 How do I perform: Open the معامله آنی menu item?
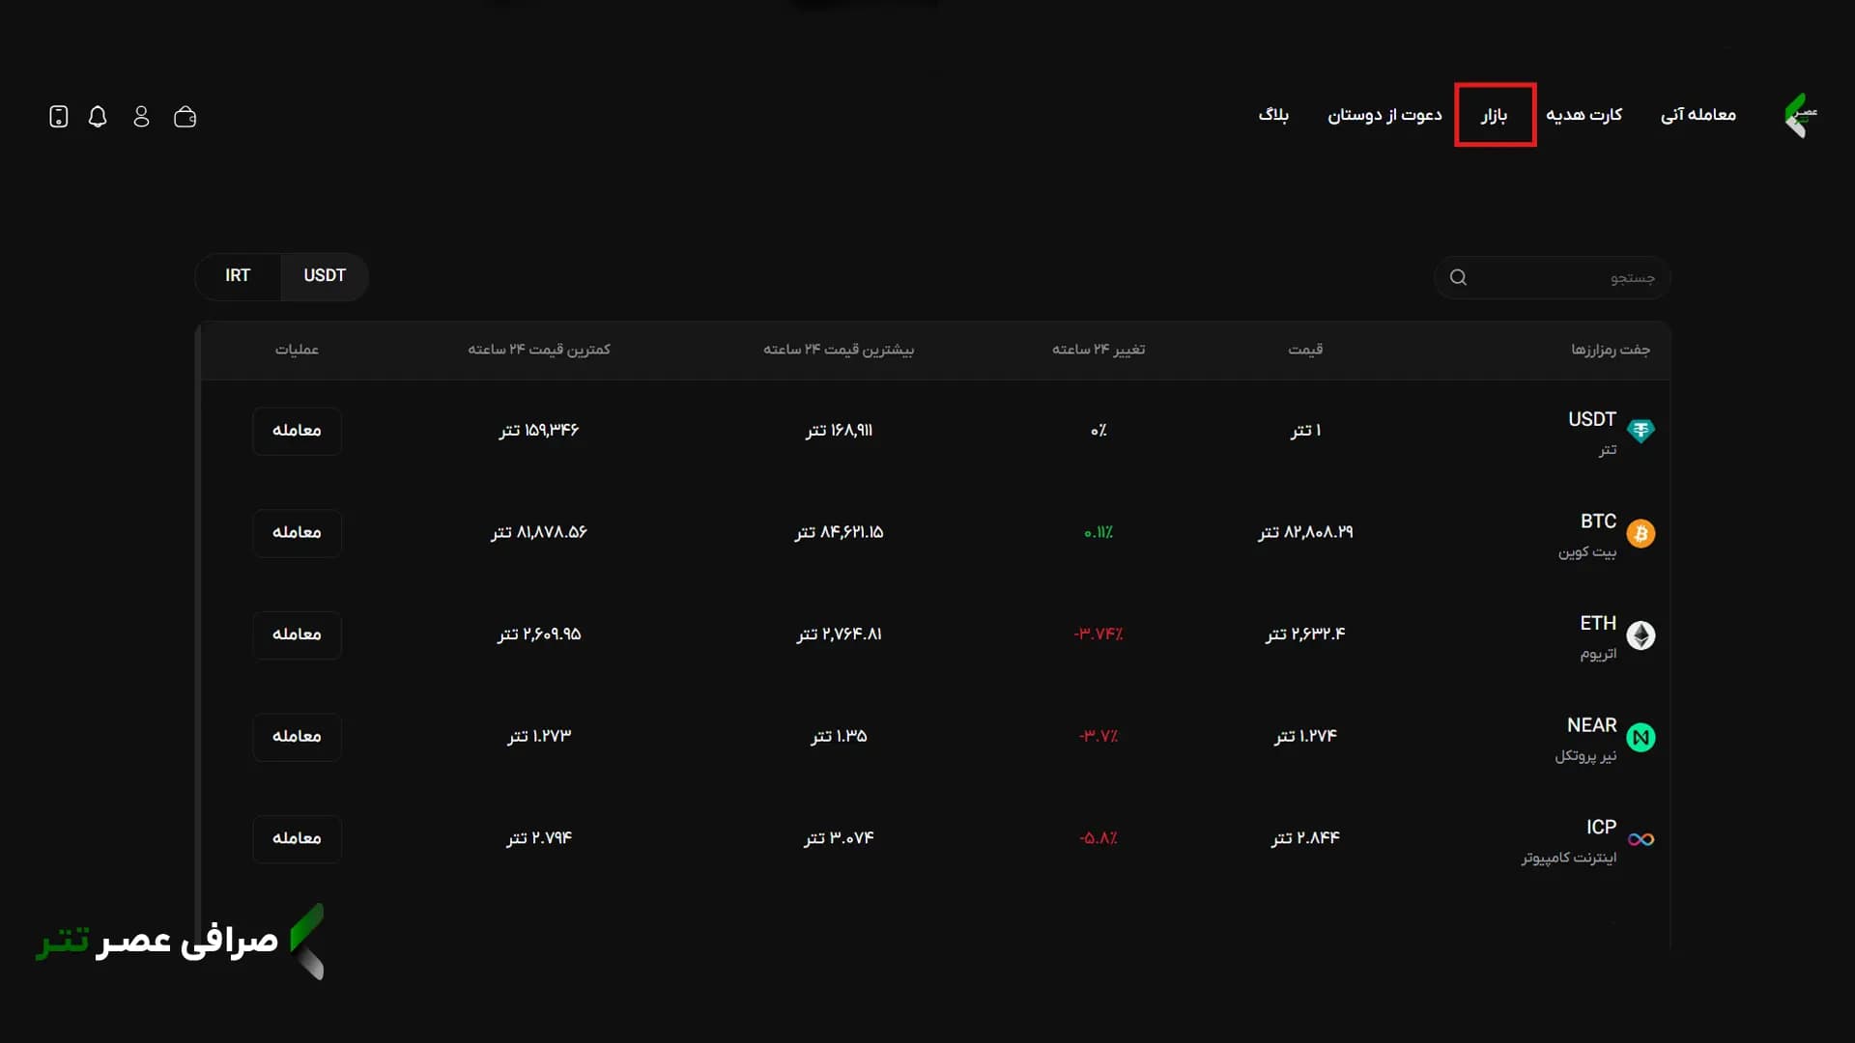tap(1698, 115)
